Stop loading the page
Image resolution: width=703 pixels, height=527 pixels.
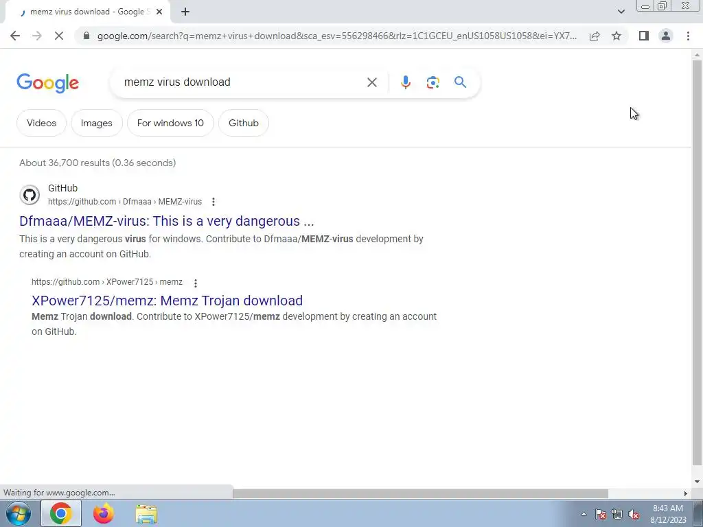point(59,36)
